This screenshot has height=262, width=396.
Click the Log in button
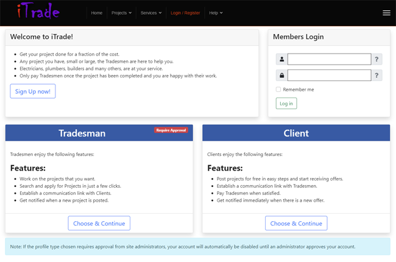(286, 104)
